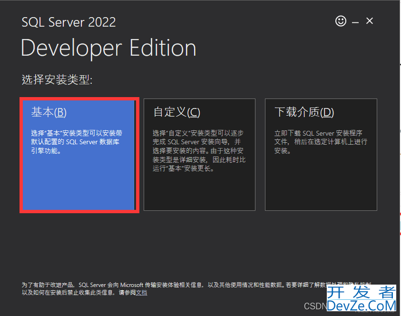Click the 选择安装类型 heading text
The height and width of the screenshot is (316, 401).
tap(57, 79)
